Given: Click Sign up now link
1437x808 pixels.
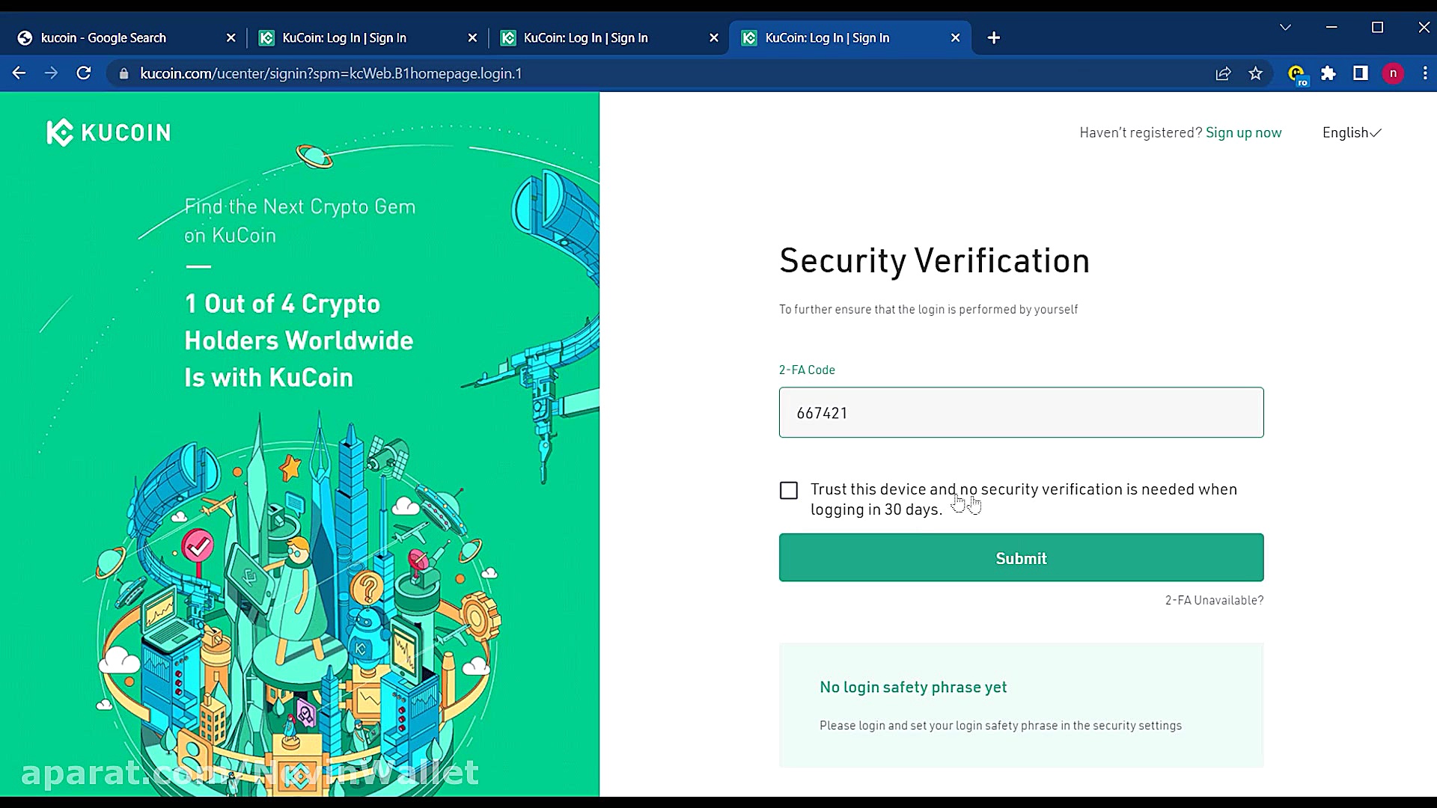Looking at the screenshot, I should 1243,132.
